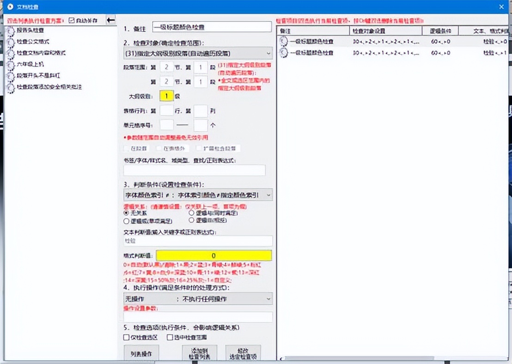Select the 无关系 radio button

(x=126, y=213)
